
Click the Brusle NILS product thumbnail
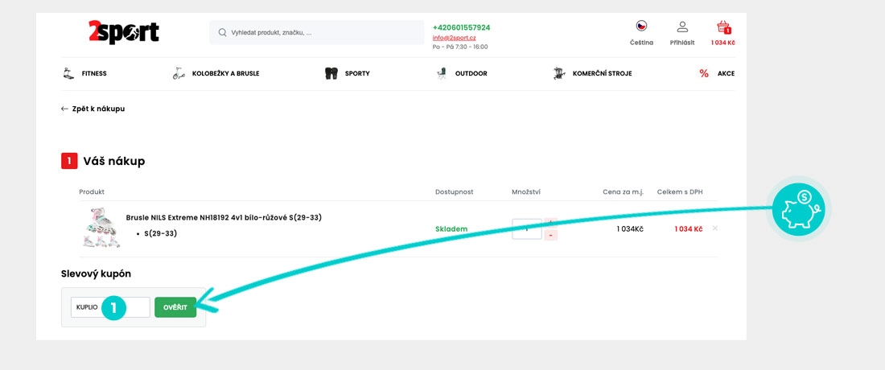101,228
